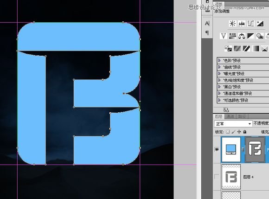Viewport: 269px width, 199px height.
Task: Add a Posterize adjustment layer
Action: [x=237, y=49]
